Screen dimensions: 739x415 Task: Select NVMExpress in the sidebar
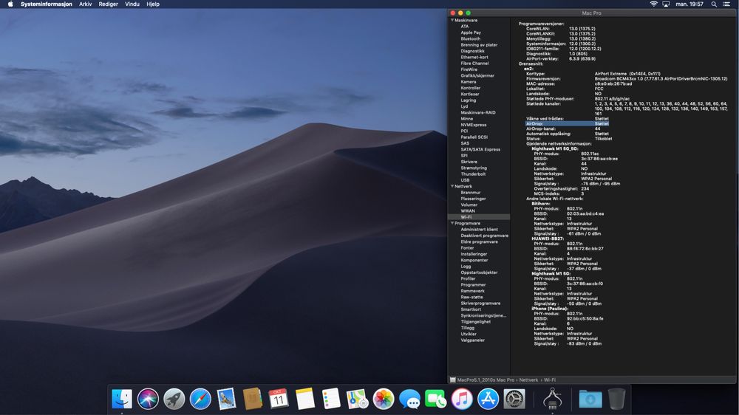(473, 125)
